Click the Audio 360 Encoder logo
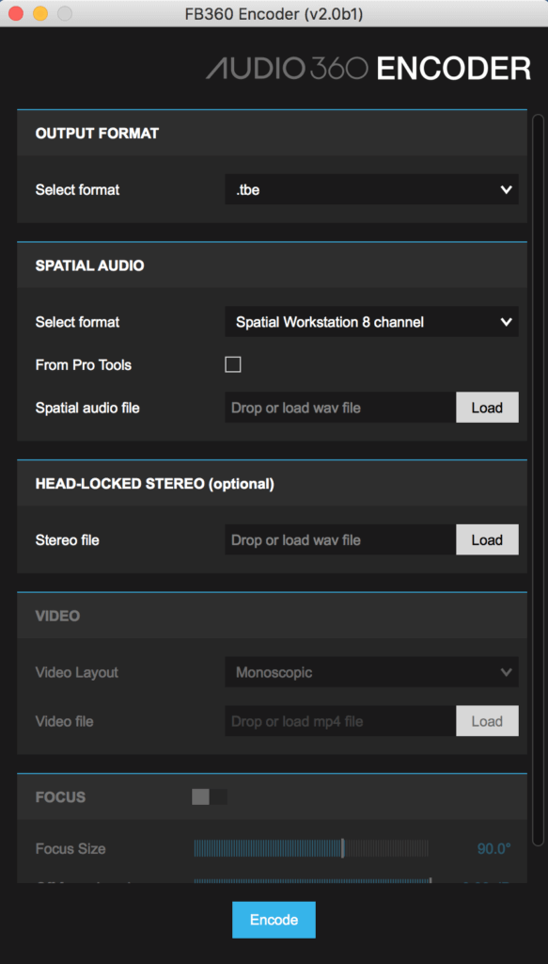The width and height of the screenshot is (548, 964). coord(368,68)
